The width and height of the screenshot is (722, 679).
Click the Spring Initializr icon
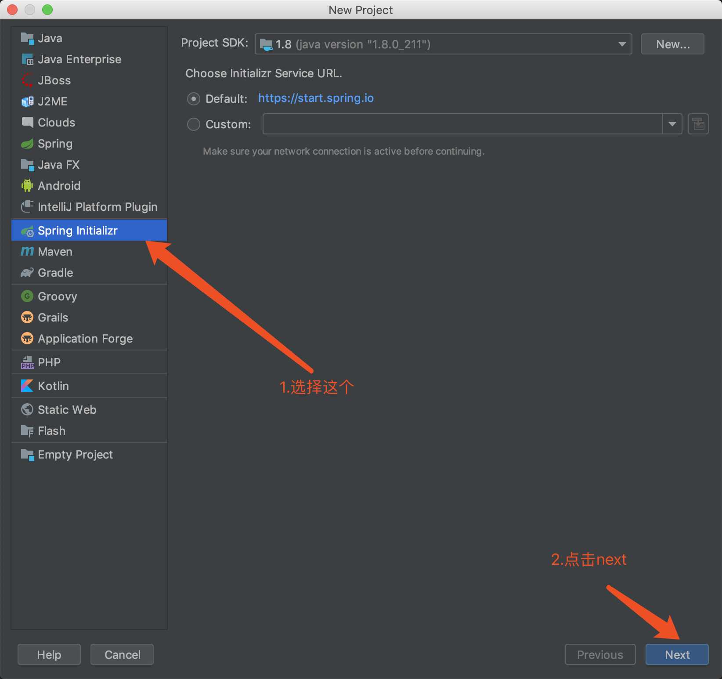point(27,231)
